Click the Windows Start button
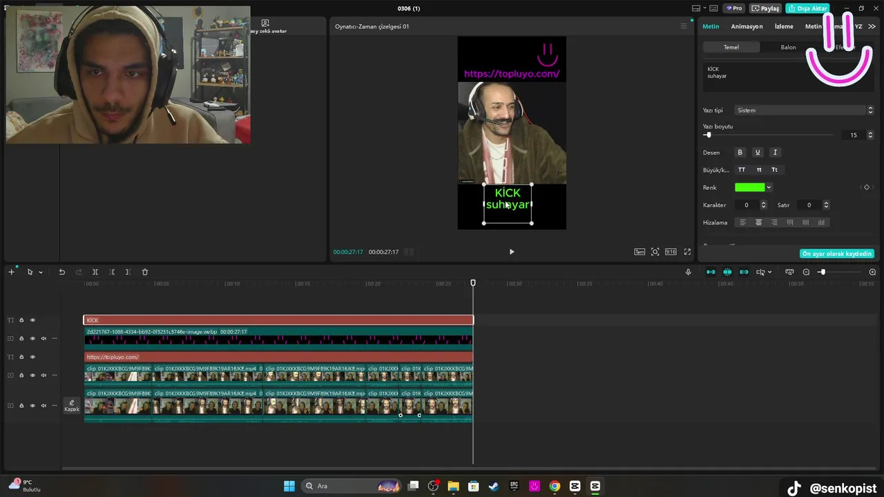Screen dimensions: 884x497 (289, 486)
